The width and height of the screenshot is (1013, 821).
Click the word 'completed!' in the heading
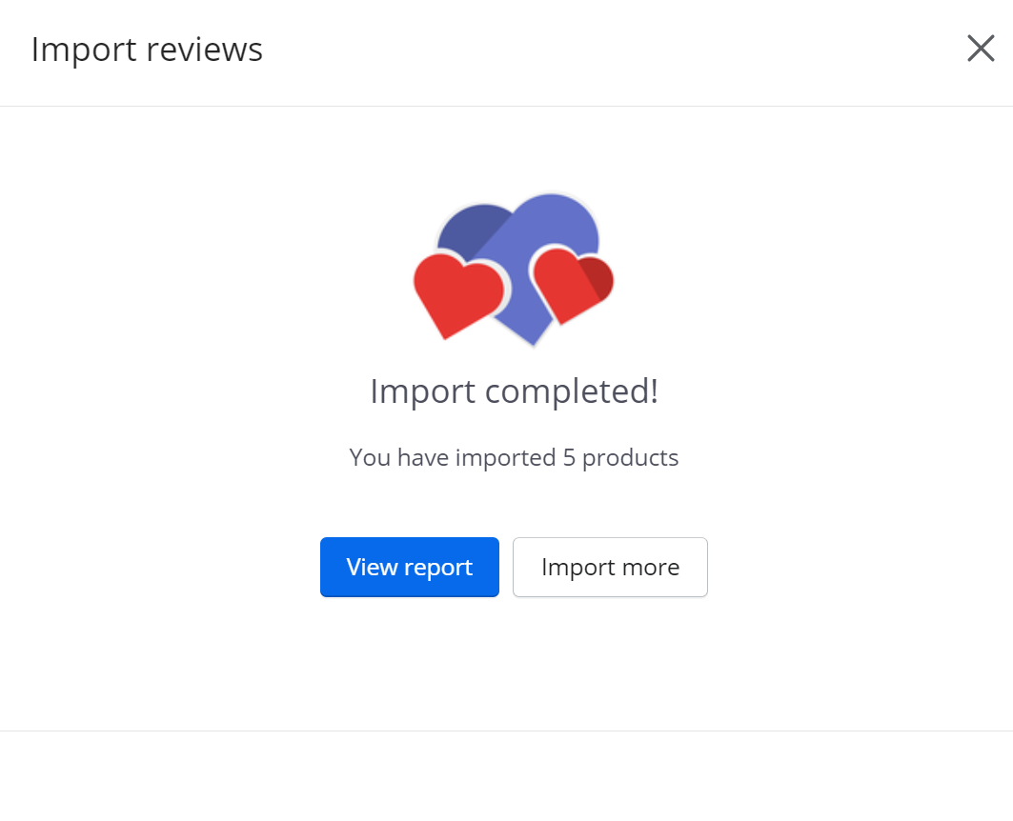[x=572, y=391]
